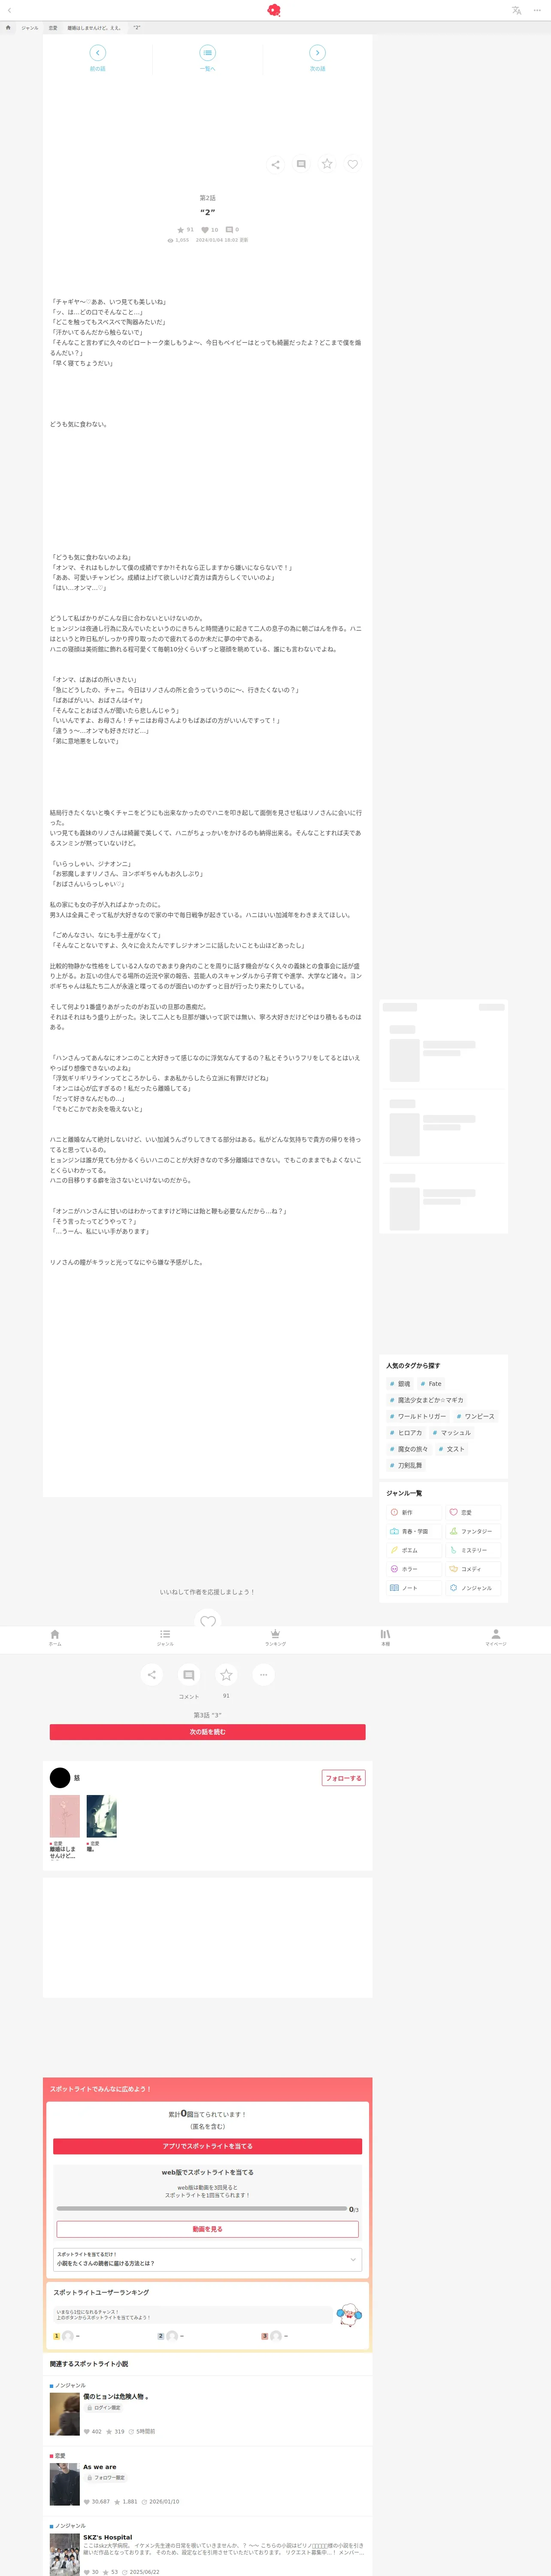The height and width of the screenshot is (2576, 551).
Task: Open comments icon above the title
Action: [301, 164]
